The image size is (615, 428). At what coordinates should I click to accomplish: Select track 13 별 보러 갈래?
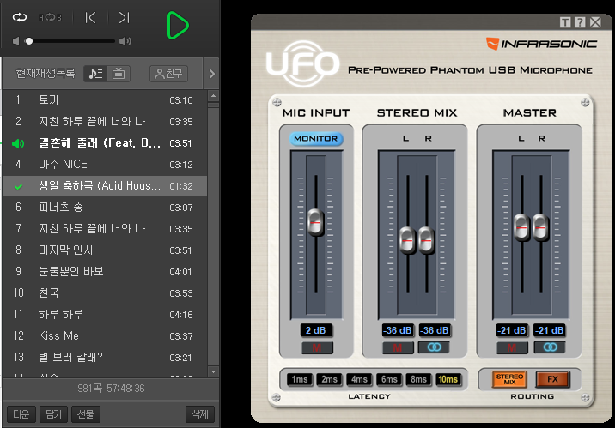pyautogui.click(x=105, y=357)
